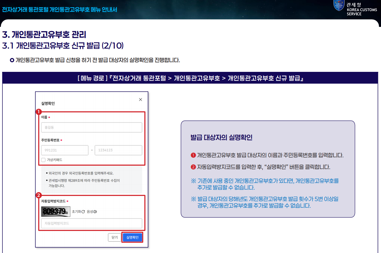
Task: Click red step marker number 1
Action: click(x=38, y=111)
